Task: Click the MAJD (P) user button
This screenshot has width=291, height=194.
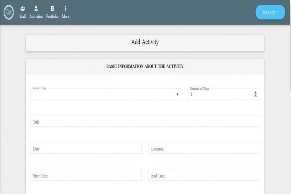Action: click(268, 12)
